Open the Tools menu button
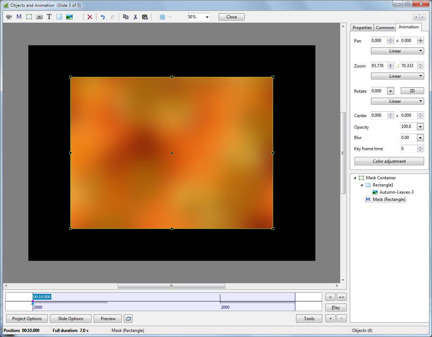This screenshot has width=432, height=337. pyautogui.click(x=309, y=318)
